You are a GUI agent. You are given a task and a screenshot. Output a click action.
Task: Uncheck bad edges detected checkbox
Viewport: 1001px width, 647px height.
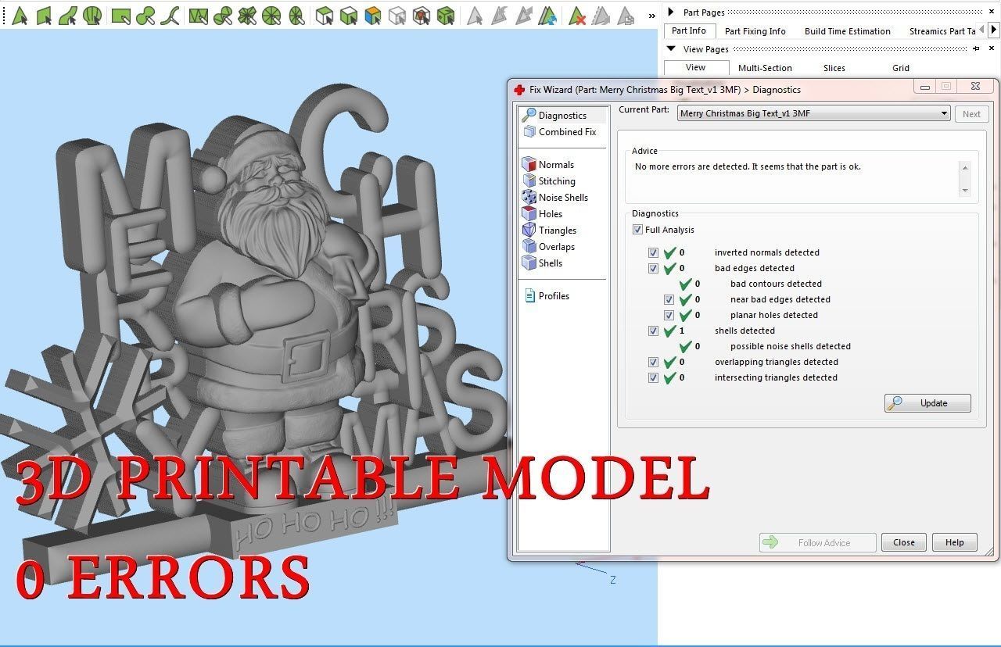click(x=653, y=269)
